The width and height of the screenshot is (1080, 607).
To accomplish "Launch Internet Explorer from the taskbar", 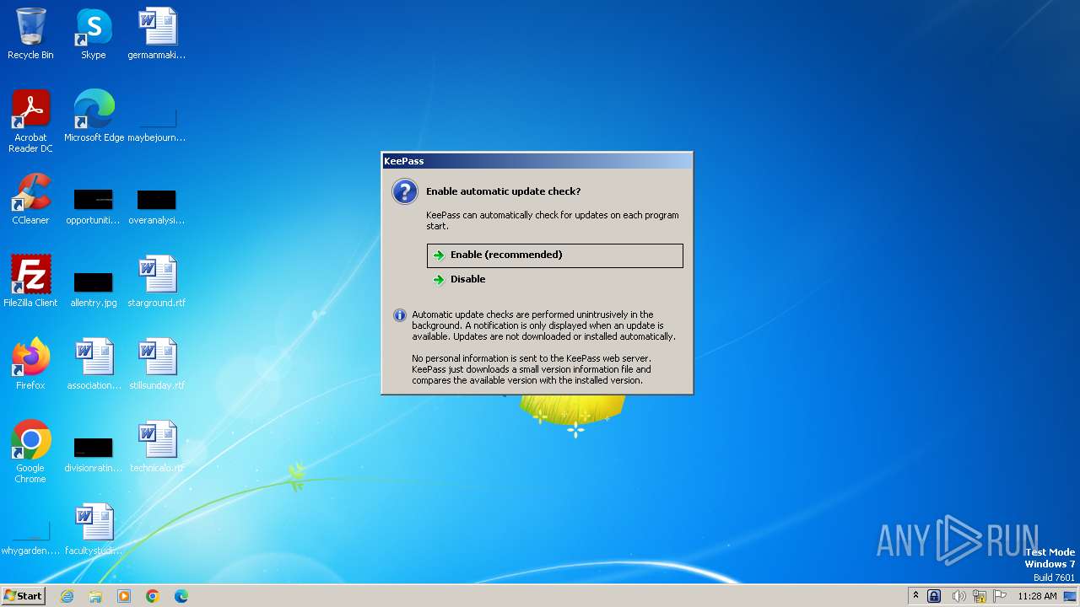I will 67,596.
